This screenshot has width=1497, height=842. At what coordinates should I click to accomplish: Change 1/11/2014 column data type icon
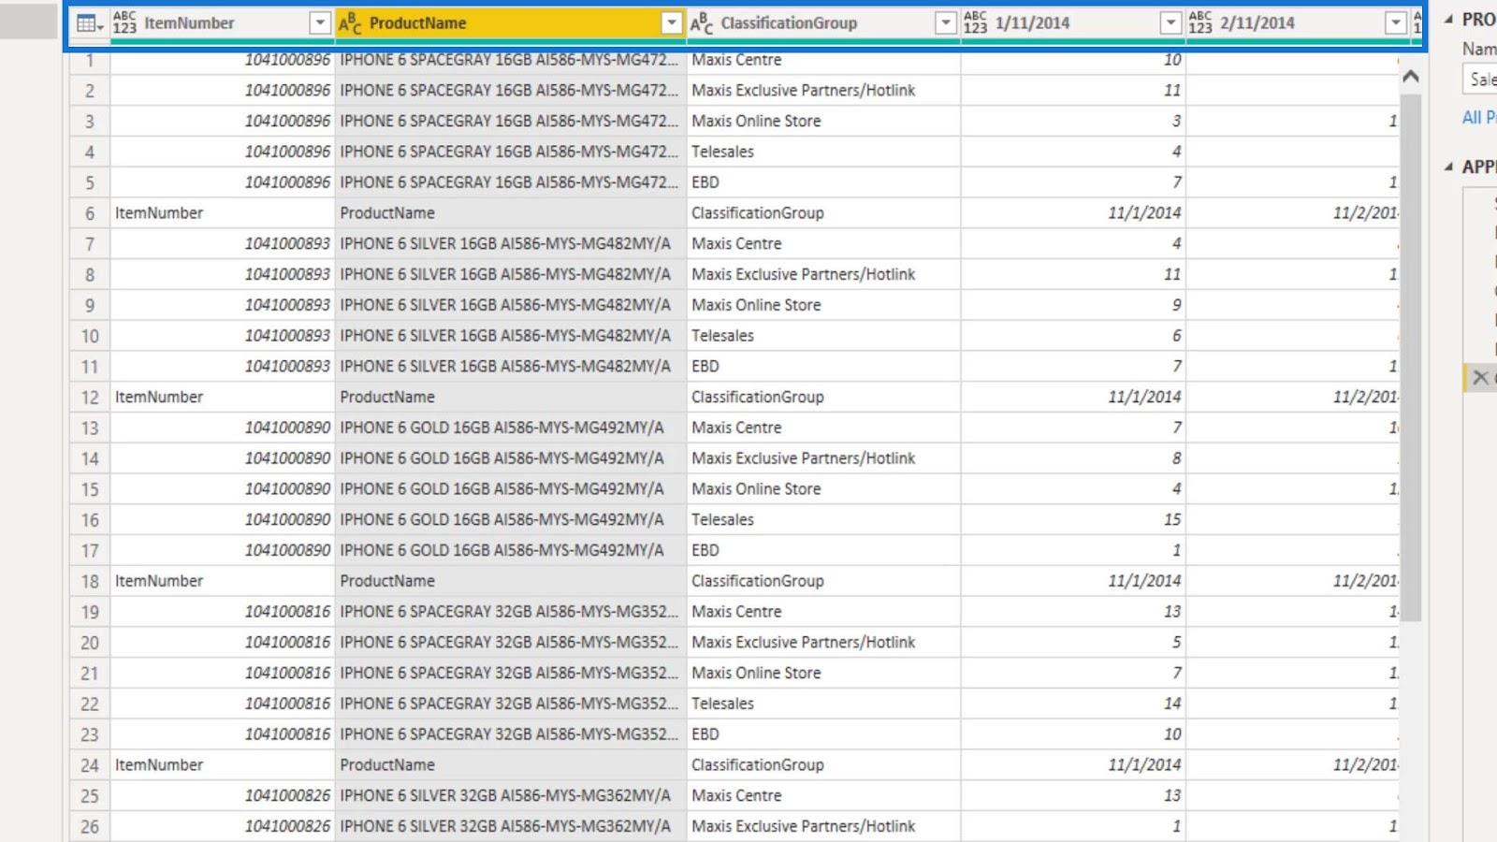pyautogui.click(x=975, y=23)
